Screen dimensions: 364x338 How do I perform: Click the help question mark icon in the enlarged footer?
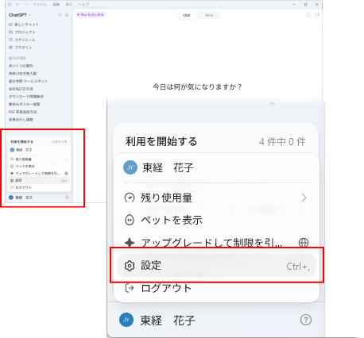pos(306,320)
